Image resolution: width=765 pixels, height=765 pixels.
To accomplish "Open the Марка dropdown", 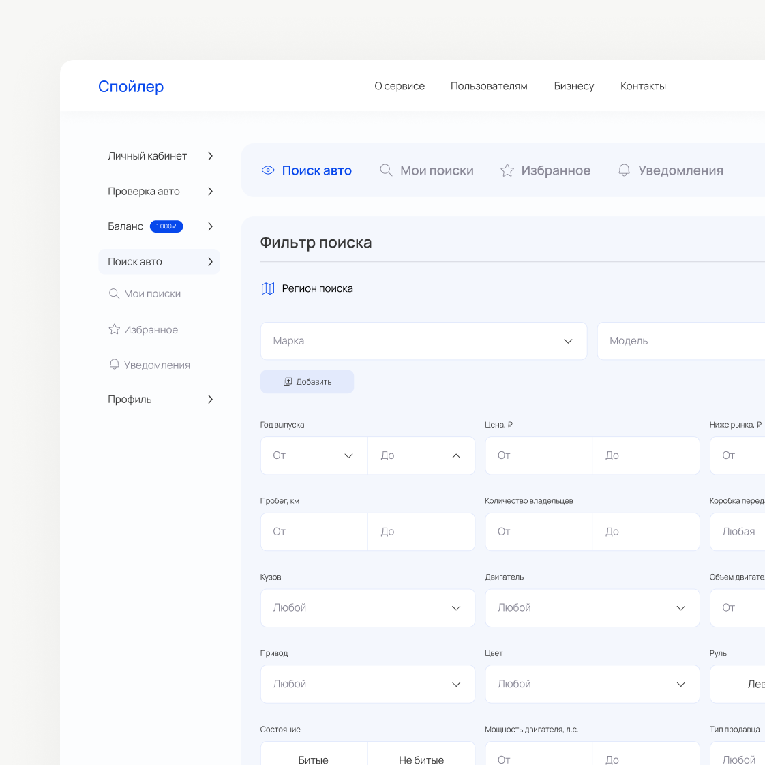I will (423, 341).
